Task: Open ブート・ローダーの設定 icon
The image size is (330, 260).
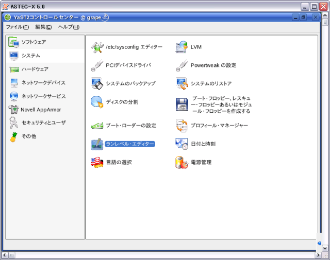Action: coord(97,126)
